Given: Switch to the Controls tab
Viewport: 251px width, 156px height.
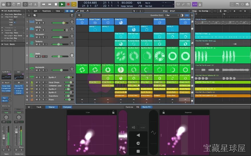Looking at the screenshot, I should [129, 107].
